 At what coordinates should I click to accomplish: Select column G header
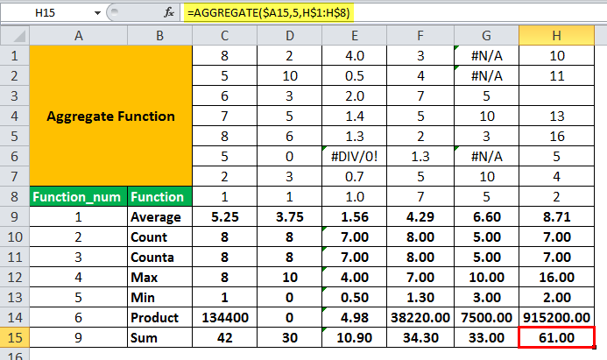487,36
